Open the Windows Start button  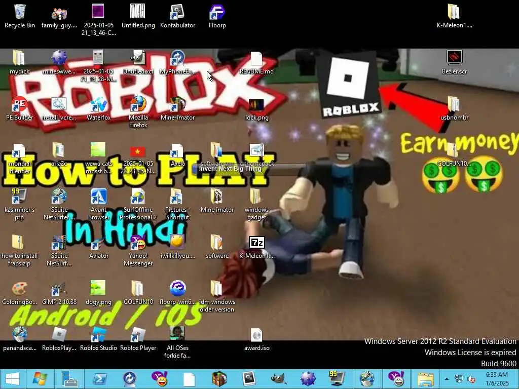point(12,379)
